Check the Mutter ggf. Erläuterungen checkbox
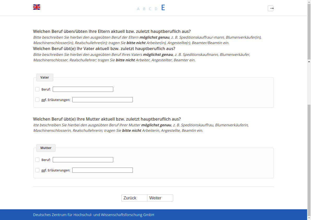311x220 pixels. coord(37,170)
